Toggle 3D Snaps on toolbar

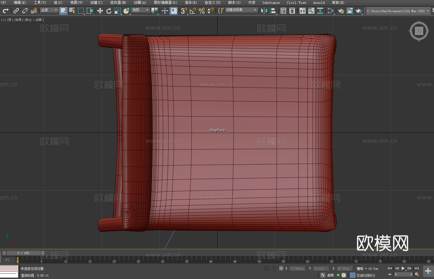184,11
